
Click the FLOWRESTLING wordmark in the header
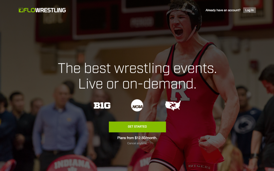[x=42, y=10]
